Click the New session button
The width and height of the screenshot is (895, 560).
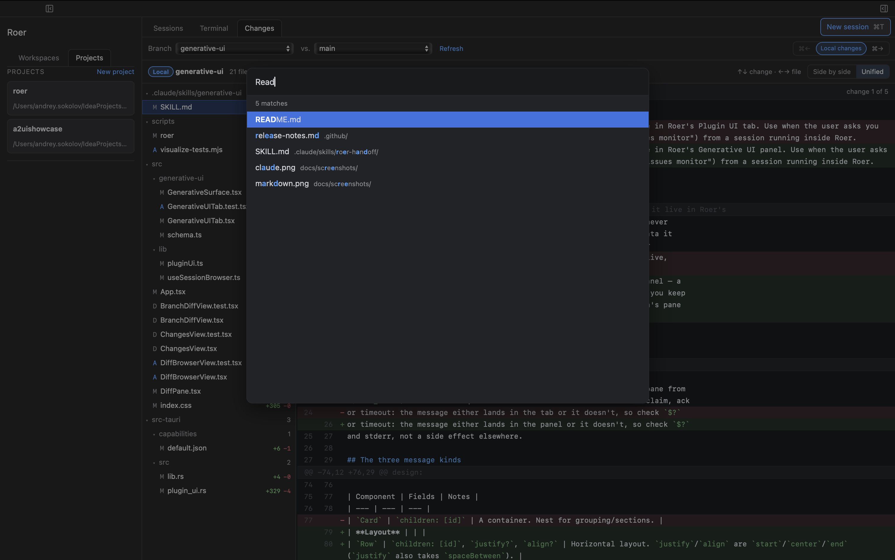pyautogui.click(x=855, y=27)
